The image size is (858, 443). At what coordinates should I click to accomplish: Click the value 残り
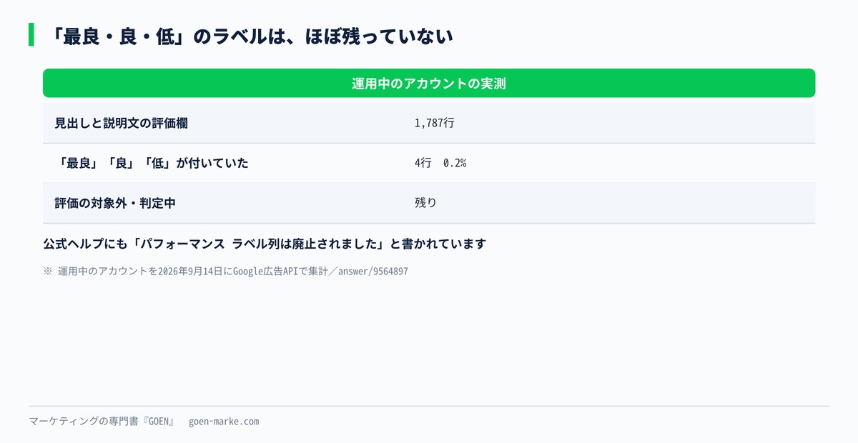(425, 203)
